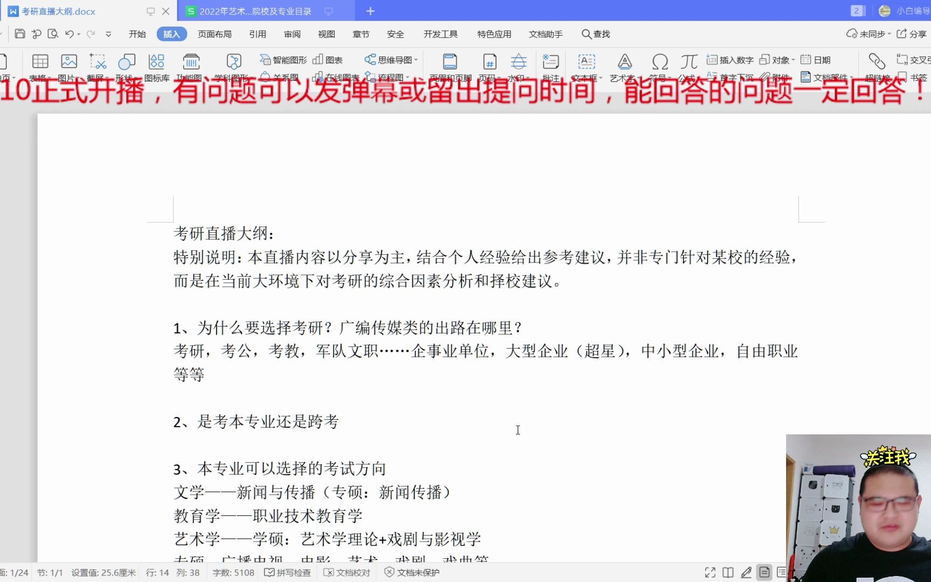Select the 插入 ribbon tab
The image size is (931, 582).
tap(171, 34)
